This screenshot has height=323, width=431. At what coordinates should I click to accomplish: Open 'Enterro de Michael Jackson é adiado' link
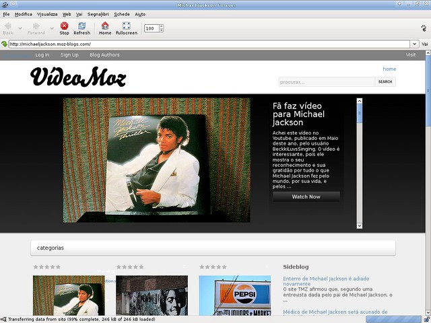(326, 281)
